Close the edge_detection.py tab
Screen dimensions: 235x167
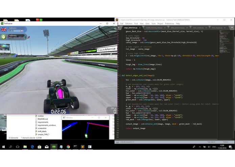[x=140, y=28]
